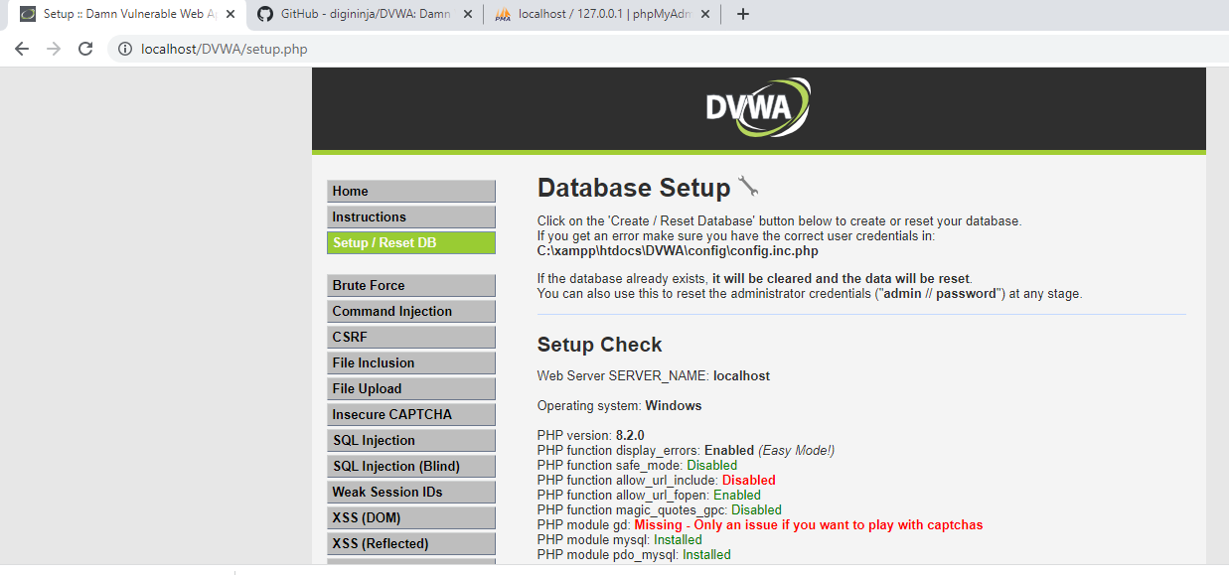Go to the Insecure CAPTCHA page

[411, 415]
